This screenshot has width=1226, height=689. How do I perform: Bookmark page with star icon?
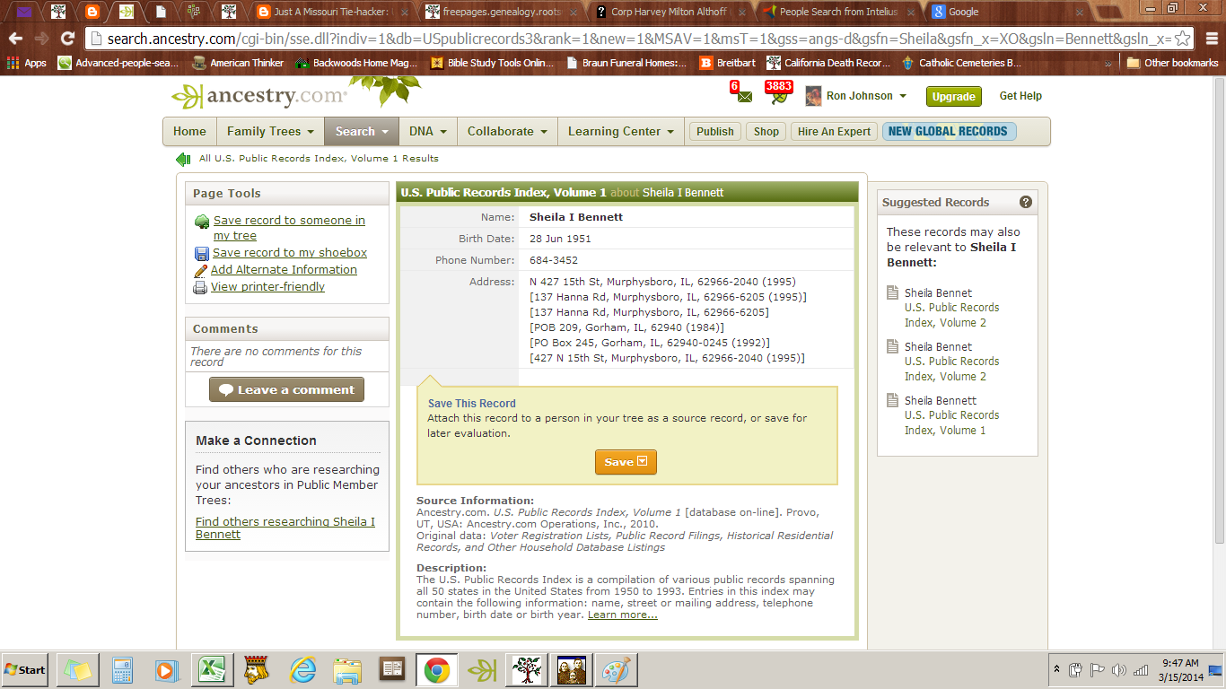[1182, 39]
